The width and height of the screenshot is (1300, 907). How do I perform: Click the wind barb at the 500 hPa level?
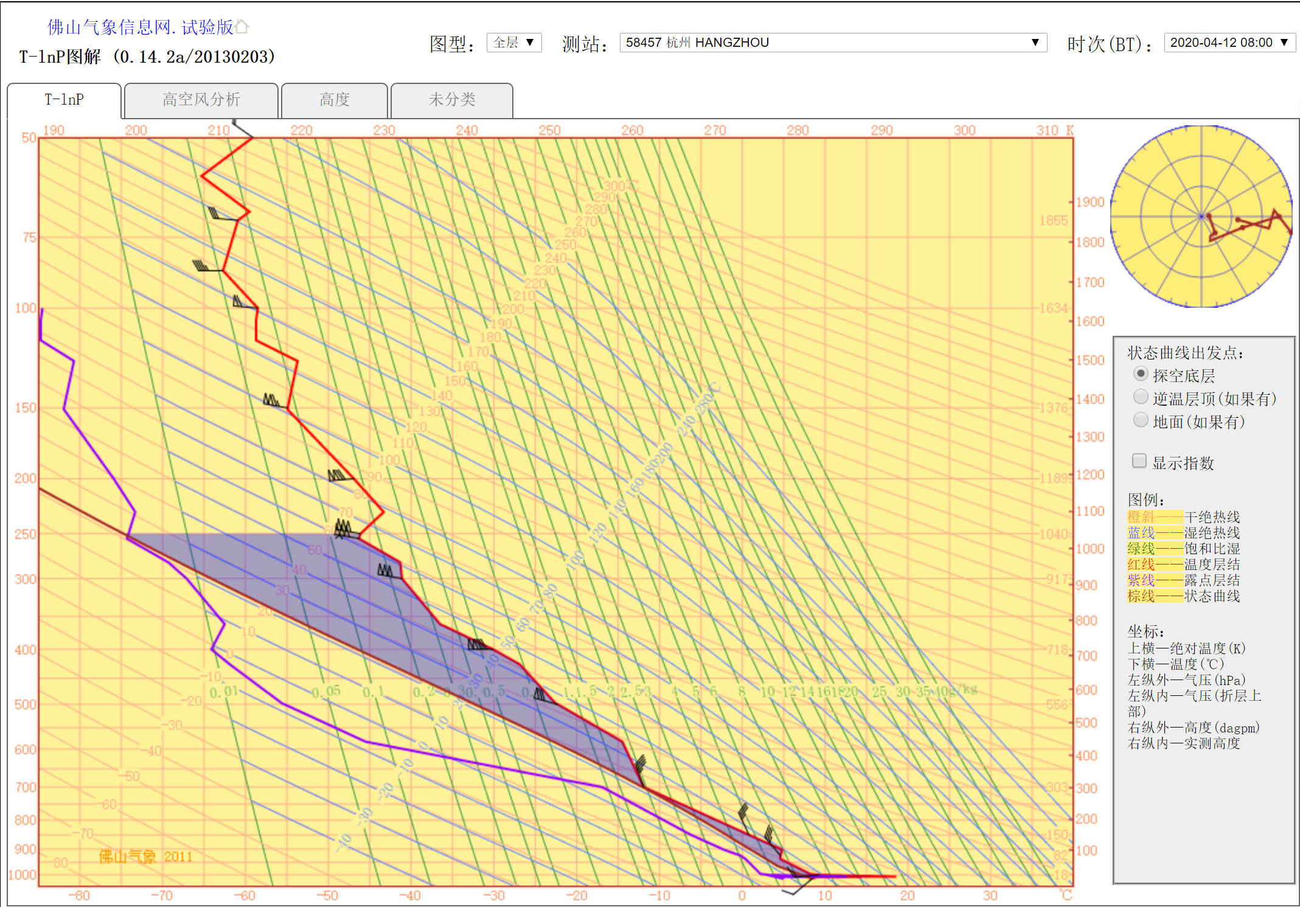coord(541,695)
